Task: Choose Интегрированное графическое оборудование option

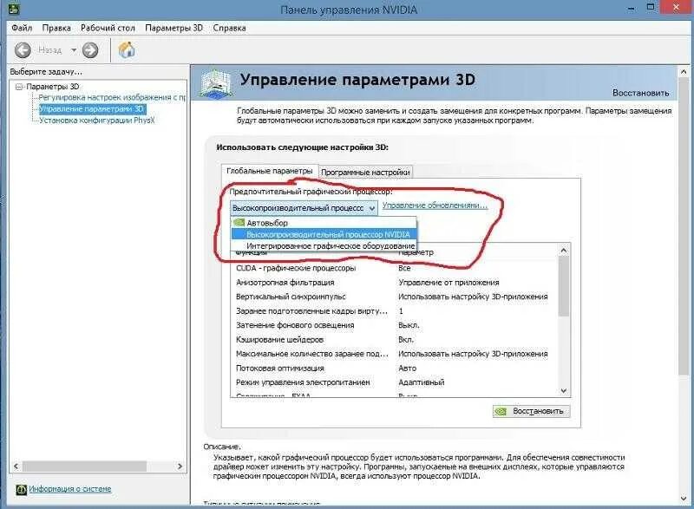Action: (324, 246)
